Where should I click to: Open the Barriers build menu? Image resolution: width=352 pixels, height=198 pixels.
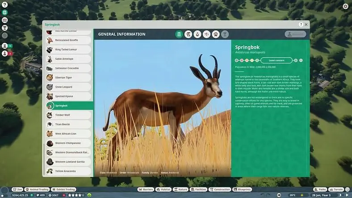(x=146, y=190)
